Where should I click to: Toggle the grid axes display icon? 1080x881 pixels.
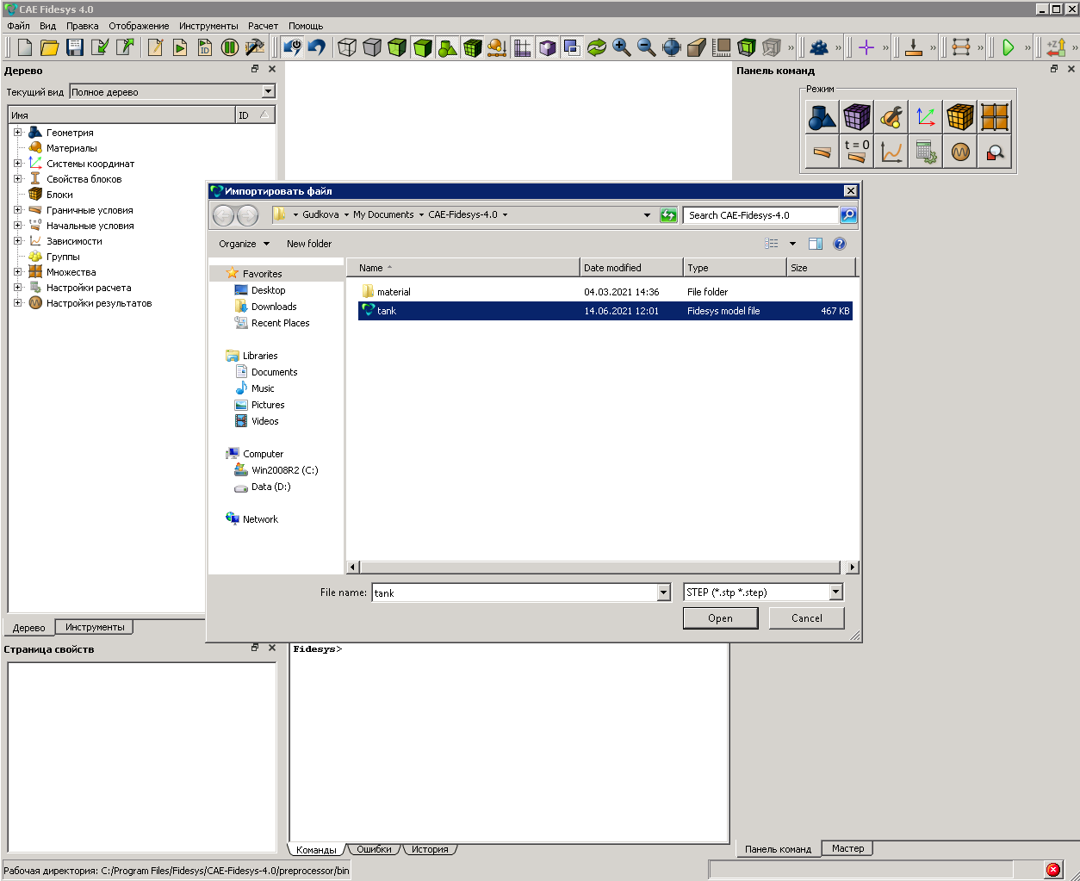click(x=522, y=47)
